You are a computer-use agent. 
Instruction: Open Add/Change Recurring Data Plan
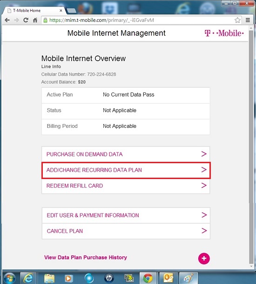tap(126, 170)
